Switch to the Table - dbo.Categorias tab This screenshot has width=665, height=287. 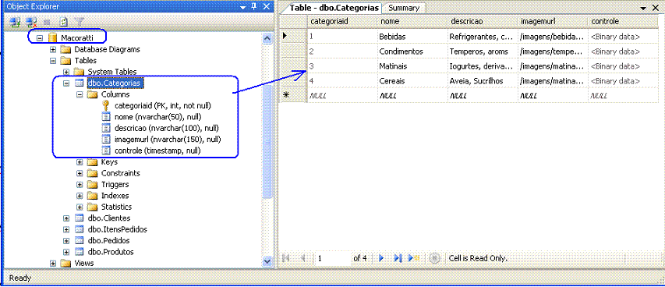click(x=334, y=8)
